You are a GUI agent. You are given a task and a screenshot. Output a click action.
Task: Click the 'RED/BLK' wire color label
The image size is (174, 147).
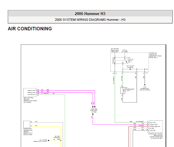[x=141, y=126]
